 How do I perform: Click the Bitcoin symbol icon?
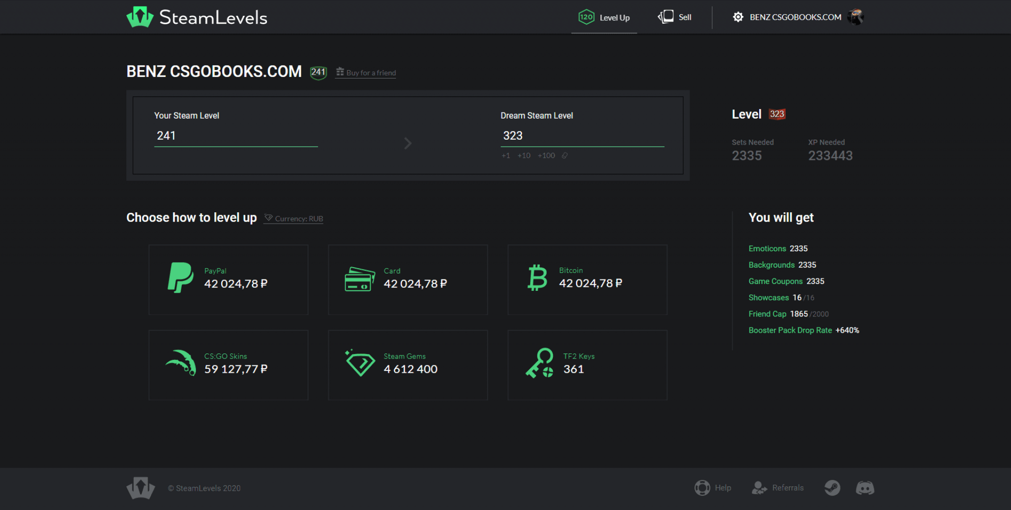pos(538,277)
